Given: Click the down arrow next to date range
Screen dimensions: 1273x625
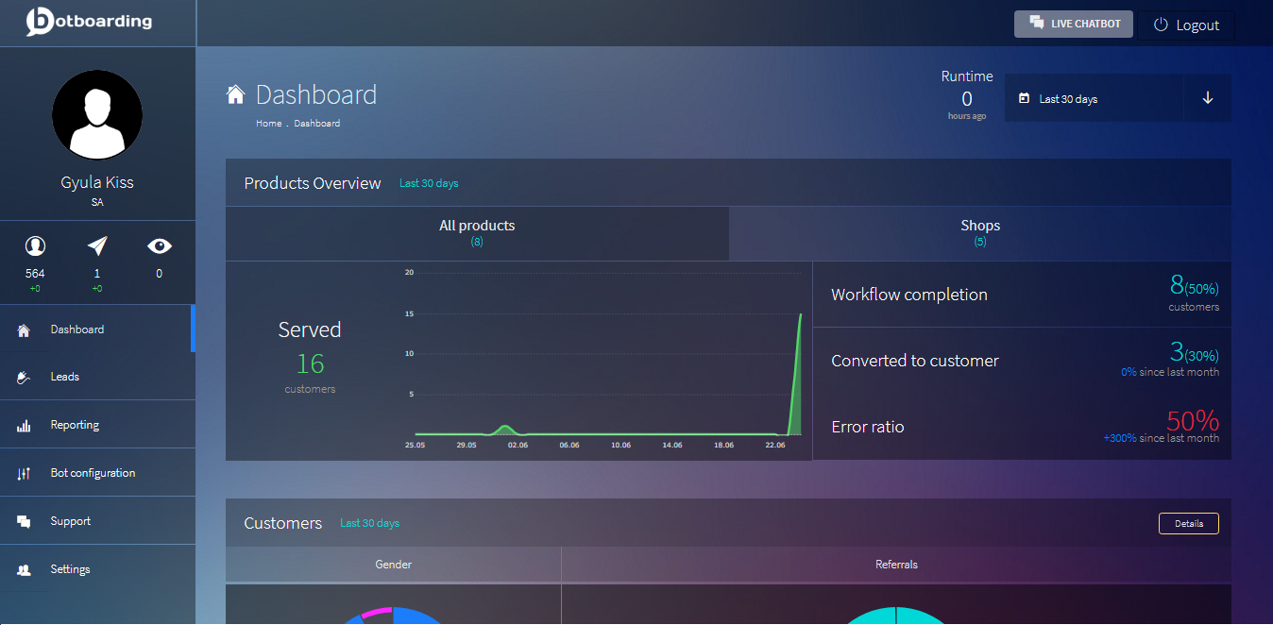Looking at the screenshot, I should (1208, 98).
